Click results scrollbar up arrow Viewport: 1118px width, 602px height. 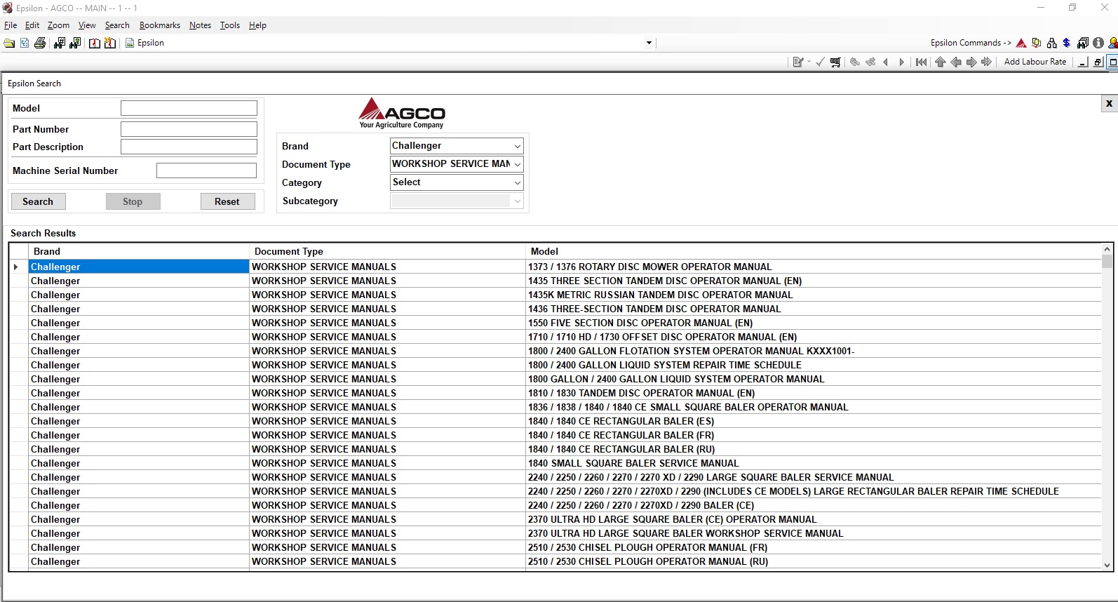pos(1107,249)
